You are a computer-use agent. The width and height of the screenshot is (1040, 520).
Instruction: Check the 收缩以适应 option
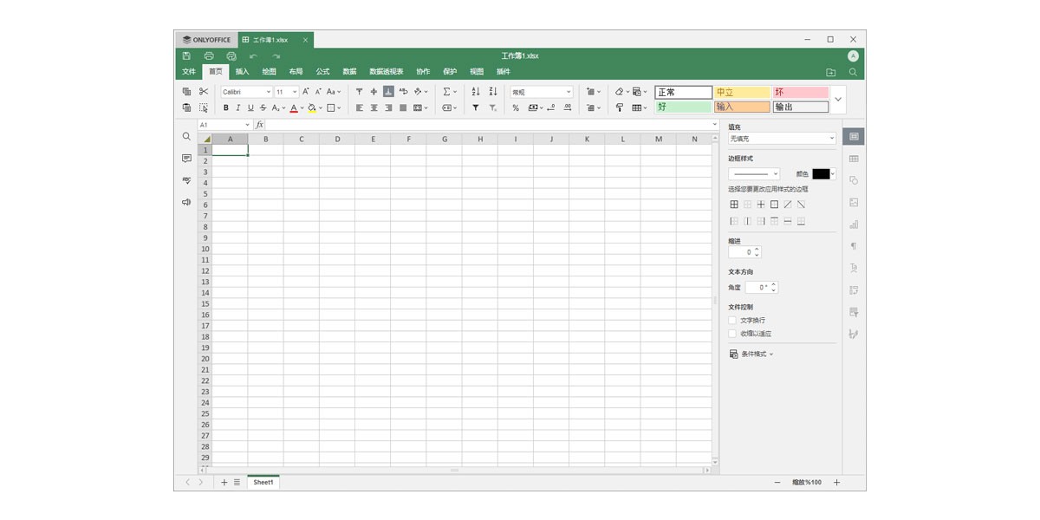tap(732, 333)
